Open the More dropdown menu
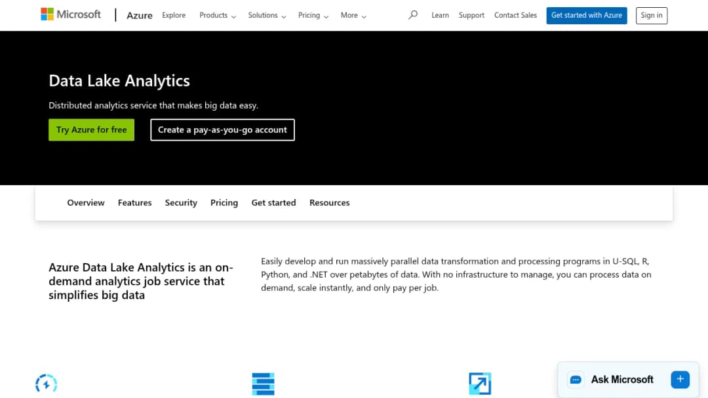 coord(353,15)
